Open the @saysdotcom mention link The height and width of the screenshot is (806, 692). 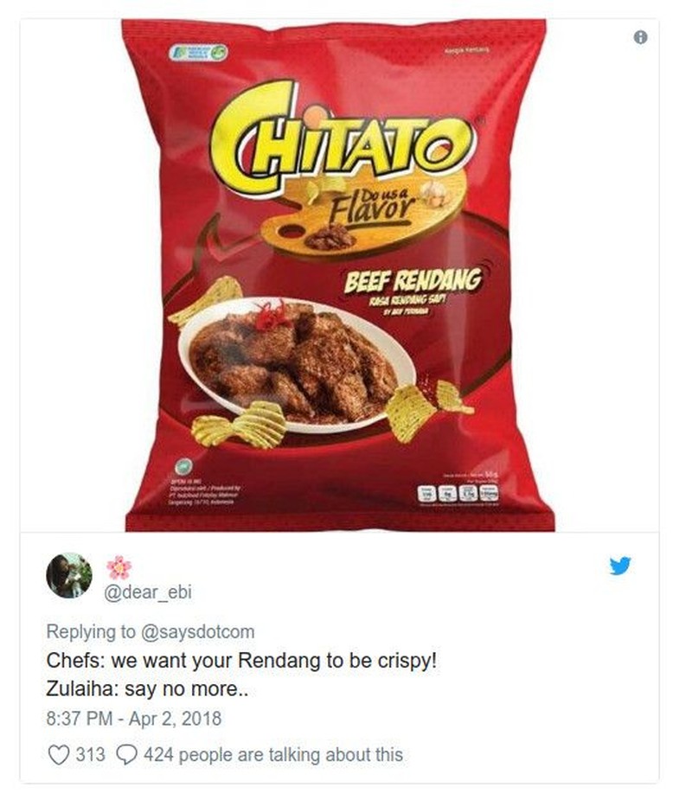(197, 632)
